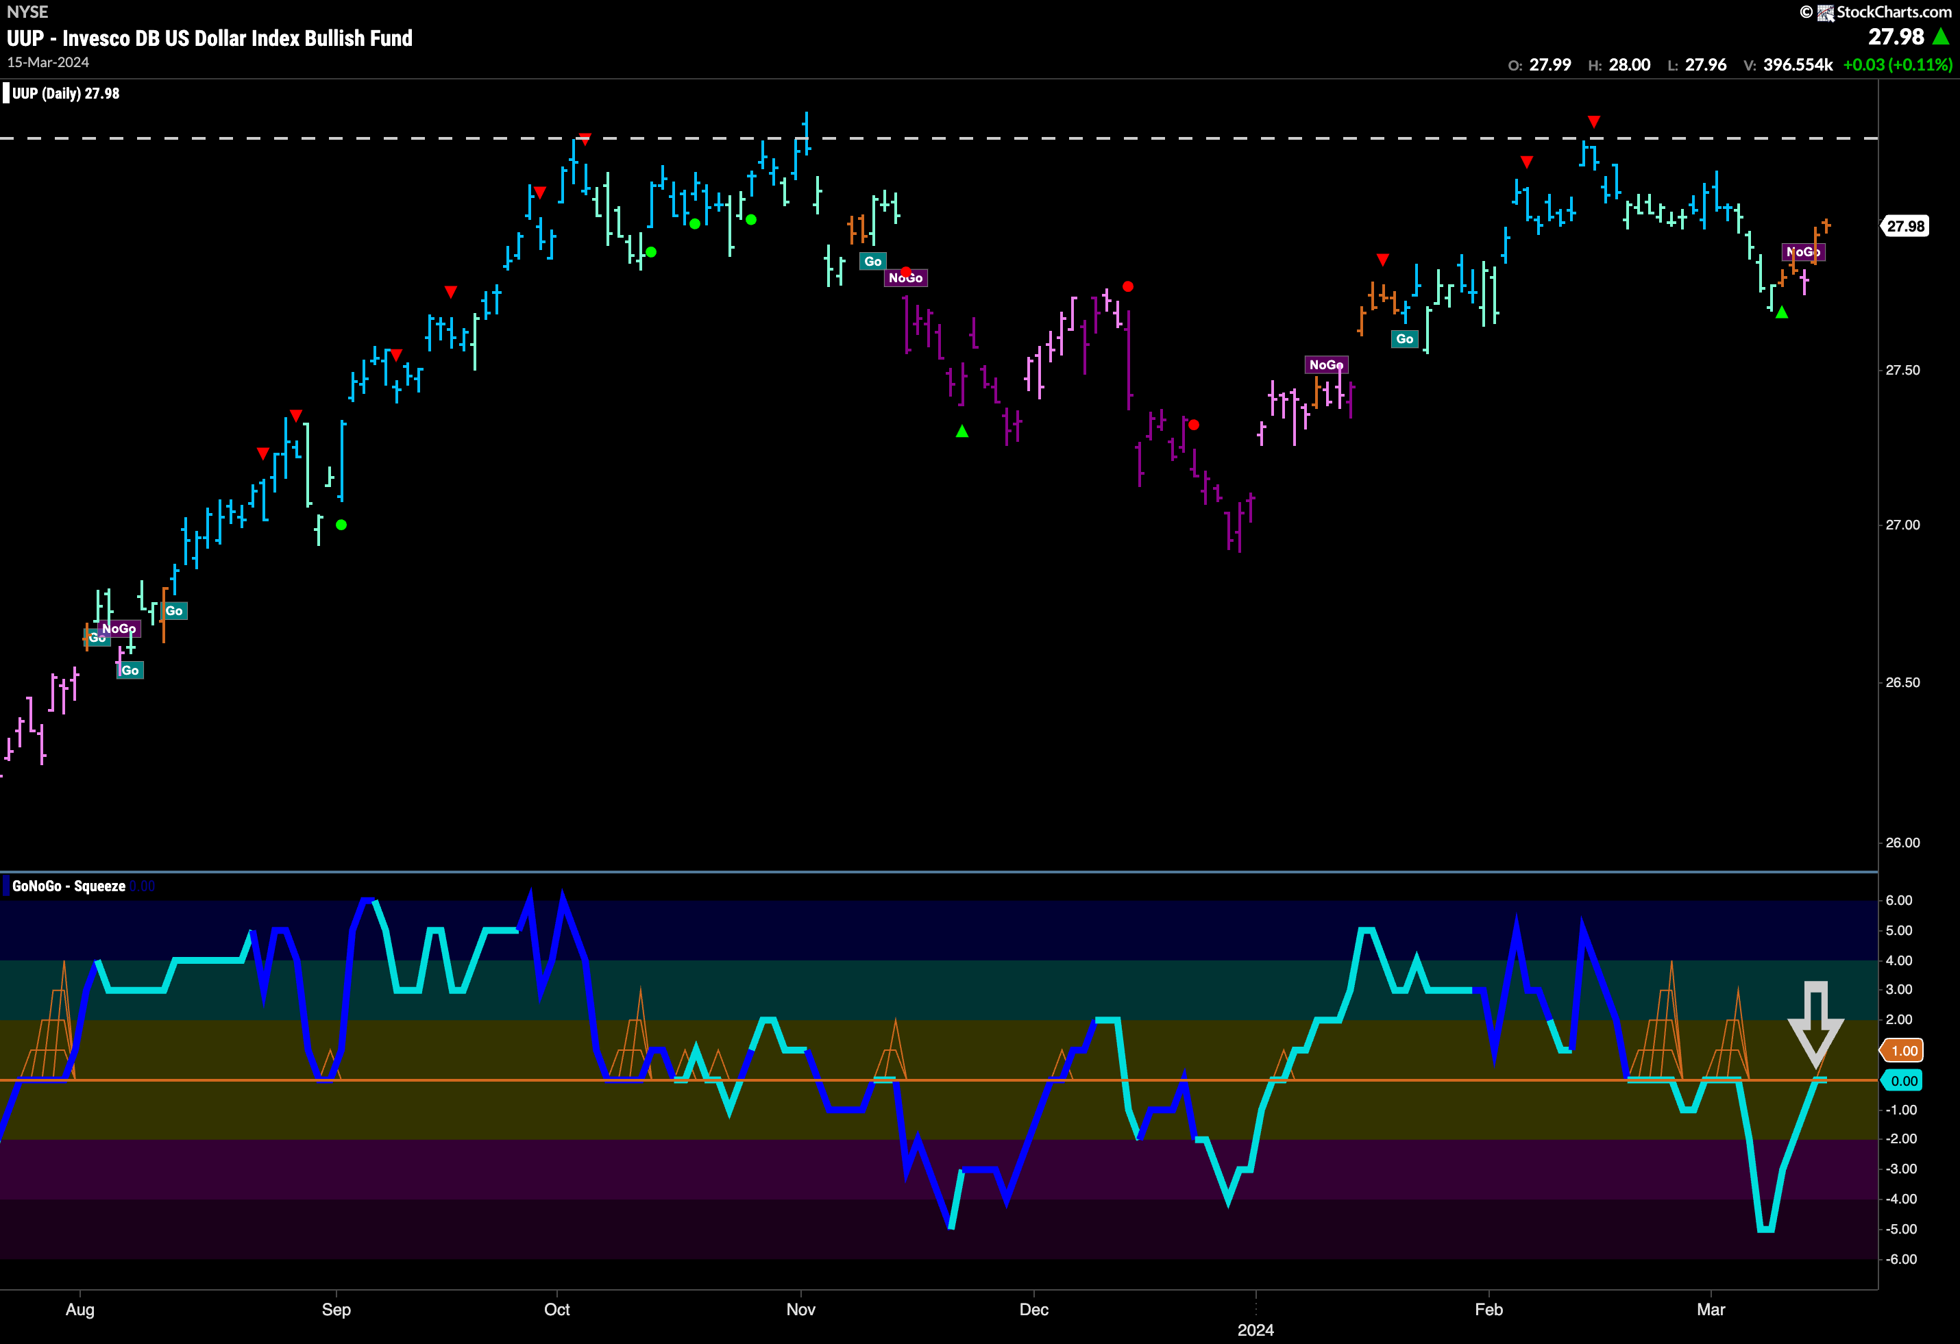Click the NoGo label in January 2024
This screenshot has height=1344, width=1960.
point(1326,365)
